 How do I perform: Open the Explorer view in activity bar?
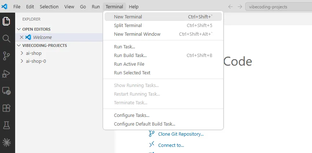tap(6, 21)
